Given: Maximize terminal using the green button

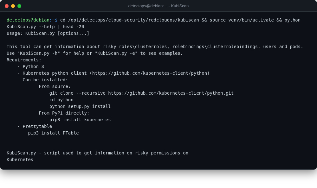Looking at the screenshot, I should pyautogui.click(x=19, y=6).
